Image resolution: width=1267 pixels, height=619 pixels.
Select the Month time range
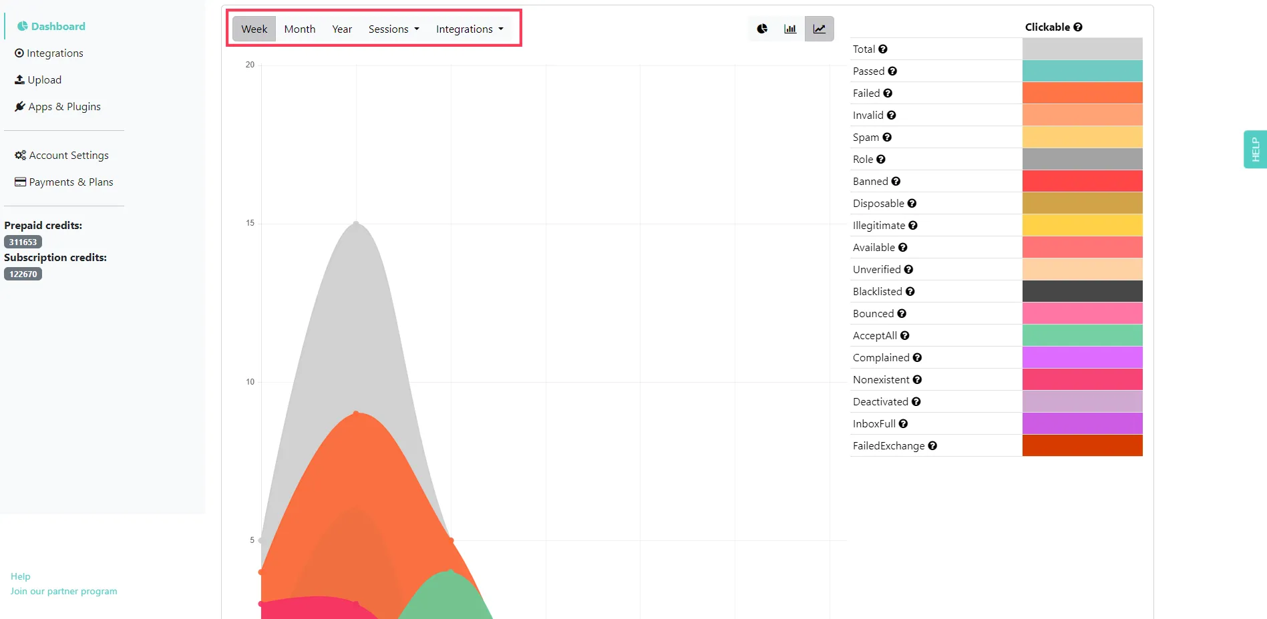(x=299, y=29)
